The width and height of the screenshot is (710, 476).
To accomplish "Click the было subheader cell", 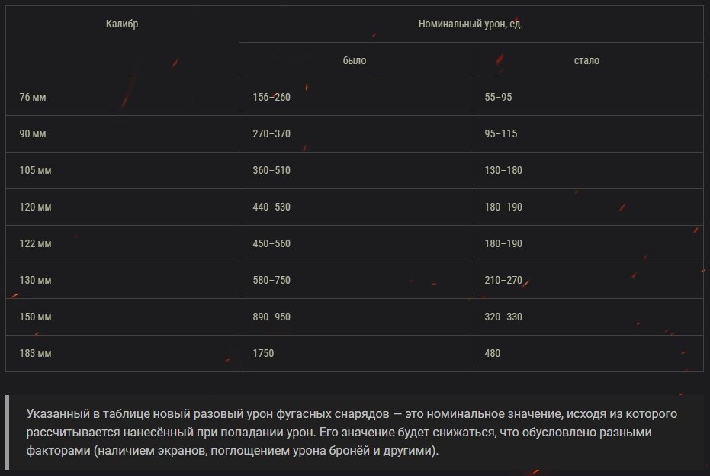I will coord(355,60).
